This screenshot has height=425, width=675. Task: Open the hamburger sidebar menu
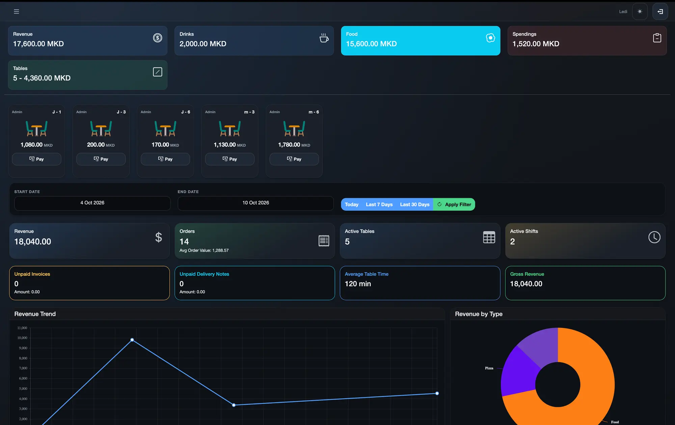point(16,11)
